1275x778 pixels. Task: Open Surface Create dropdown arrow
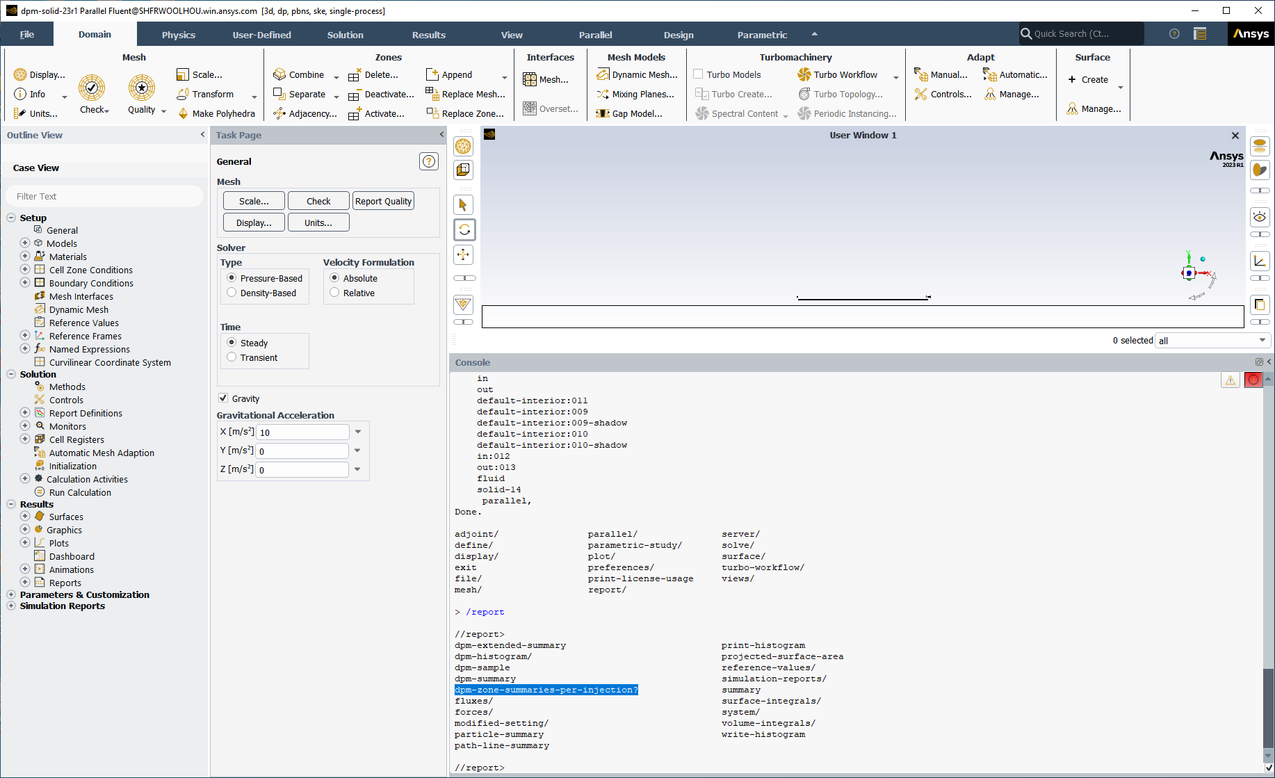pos(1120,88)
